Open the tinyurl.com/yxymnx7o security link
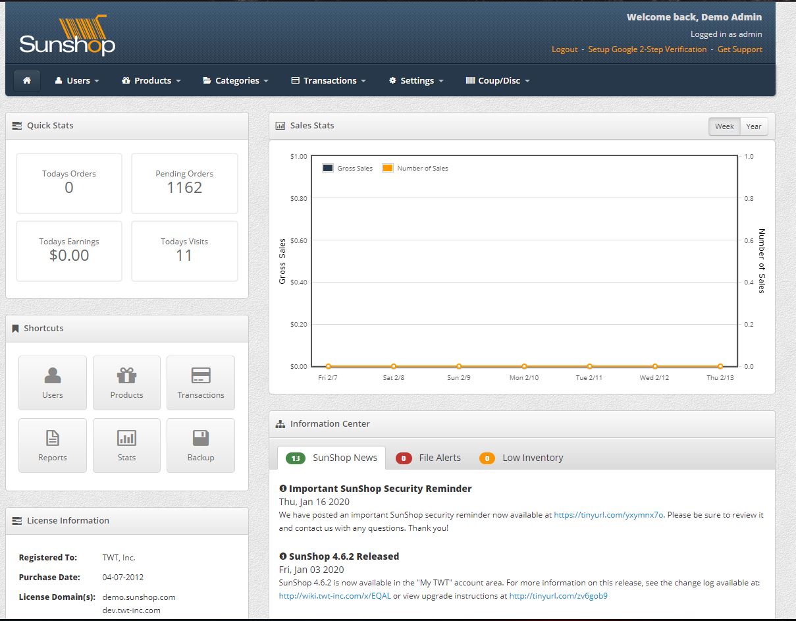Viewport: 796px width, 621px height. pyautogui.click(x=608, y=515)
